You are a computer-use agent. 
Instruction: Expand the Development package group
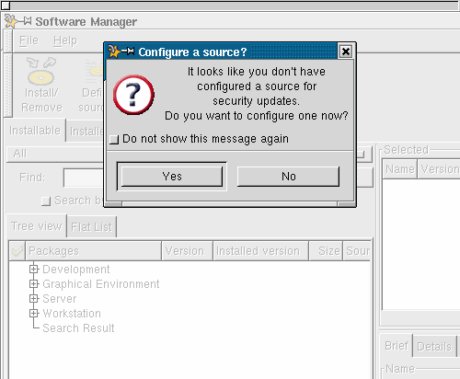pos(34,269)
